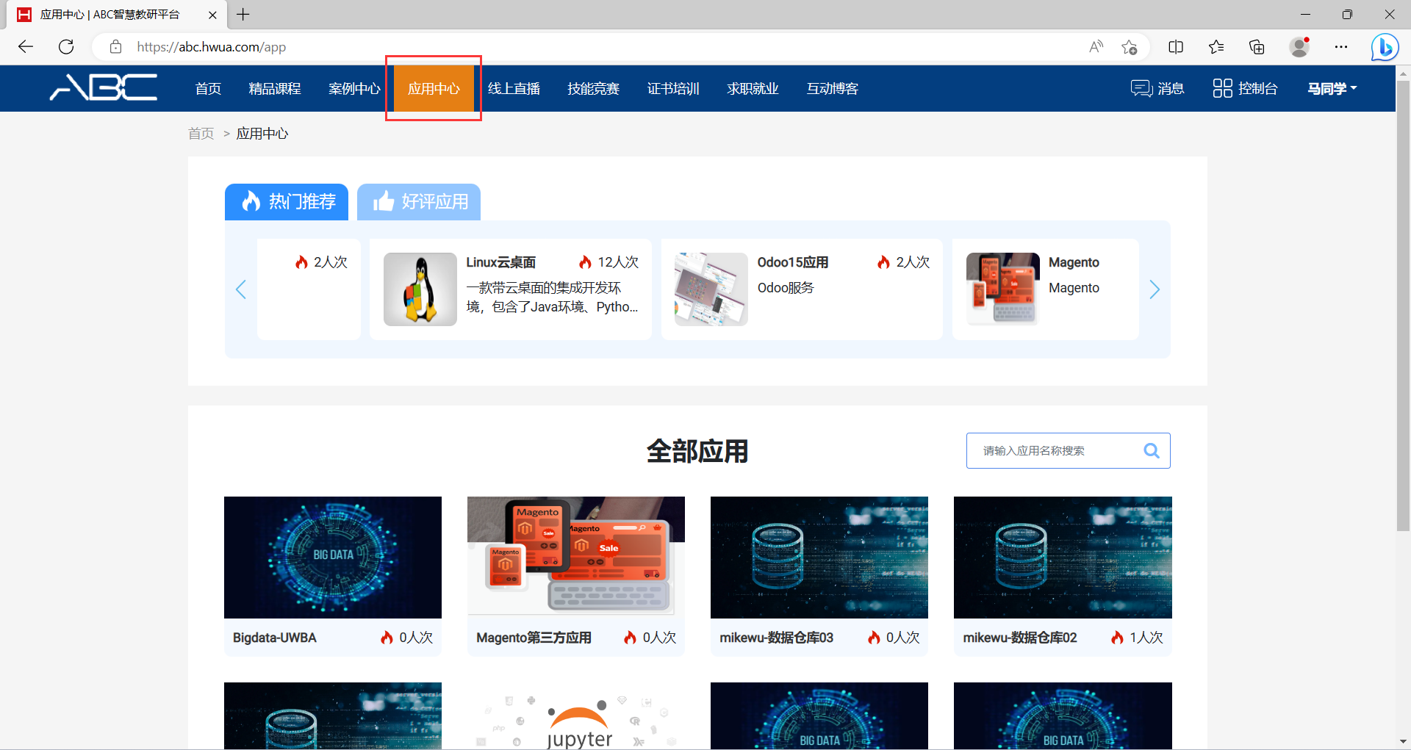Open split screen icon in toolbar

1176,47
